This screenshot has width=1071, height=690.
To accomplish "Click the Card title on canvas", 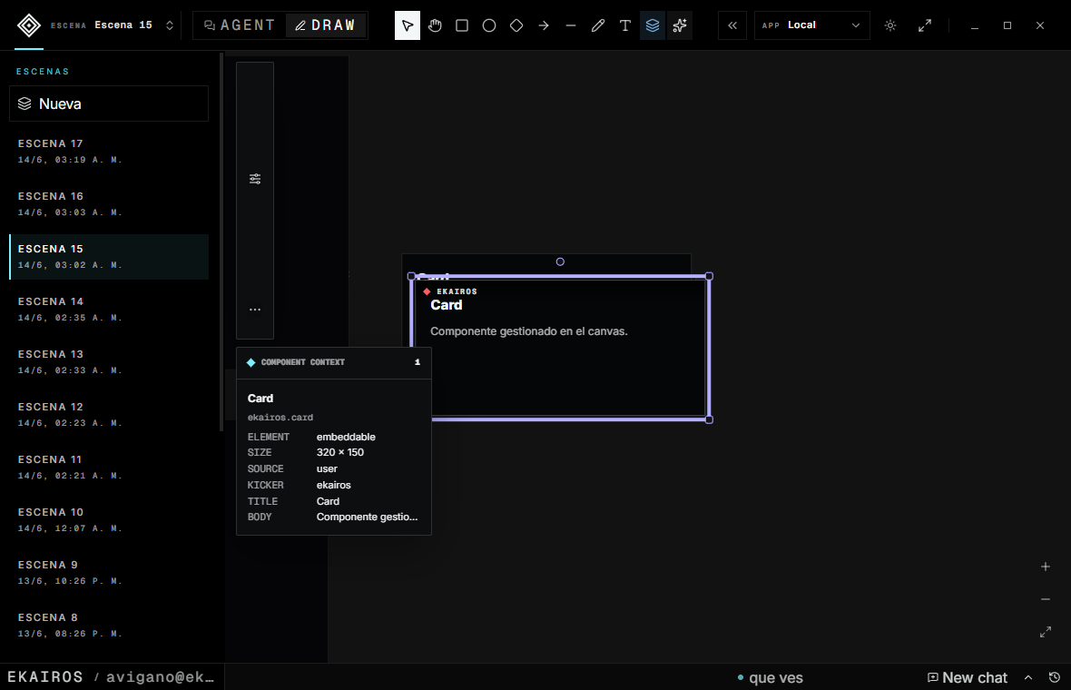I will coord(446,305).
